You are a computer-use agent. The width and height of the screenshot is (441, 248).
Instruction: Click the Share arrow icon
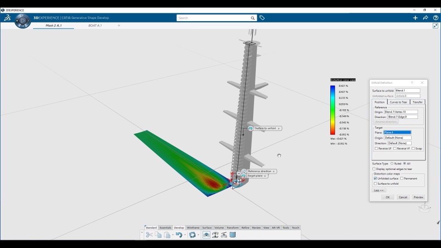click(x=425, y=18)
